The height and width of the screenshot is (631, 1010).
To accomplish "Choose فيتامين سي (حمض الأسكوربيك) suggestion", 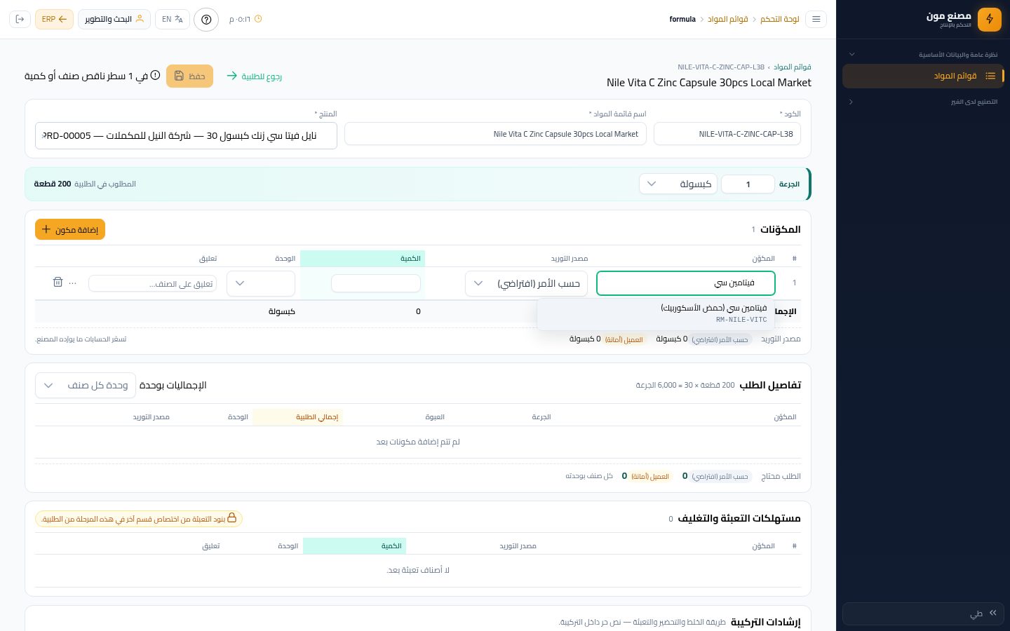I will [656, 313].
